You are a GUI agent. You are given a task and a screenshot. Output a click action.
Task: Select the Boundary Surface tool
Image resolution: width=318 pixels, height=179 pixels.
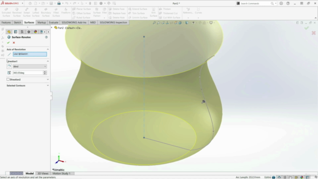[46, 12]
